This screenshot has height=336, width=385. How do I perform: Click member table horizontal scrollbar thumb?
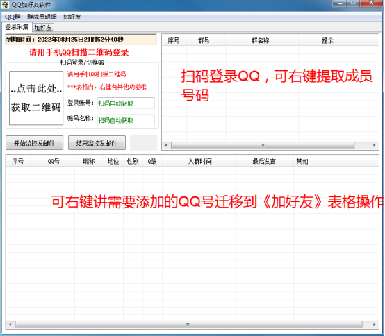(188, 324)
